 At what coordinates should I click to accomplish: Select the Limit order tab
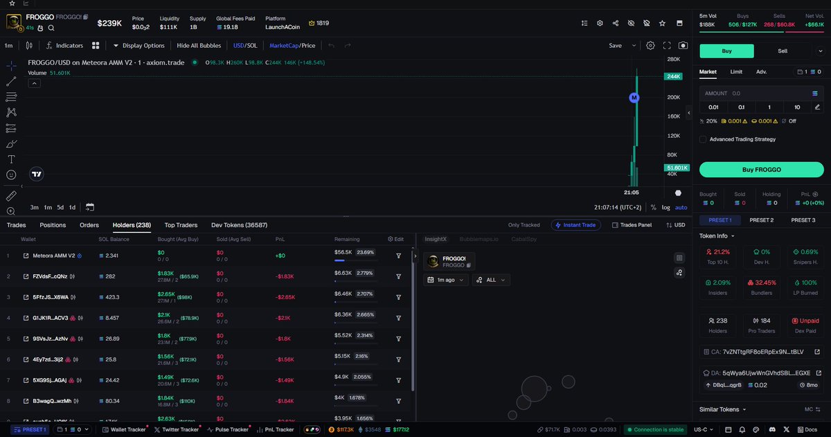click(x=736, y=71)
